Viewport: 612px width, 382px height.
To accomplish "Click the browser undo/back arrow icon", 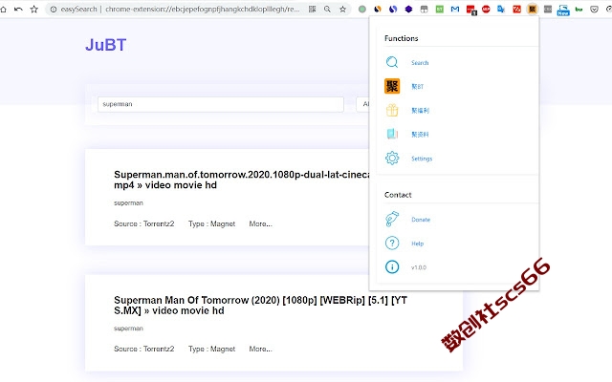I will pos(18,9).
